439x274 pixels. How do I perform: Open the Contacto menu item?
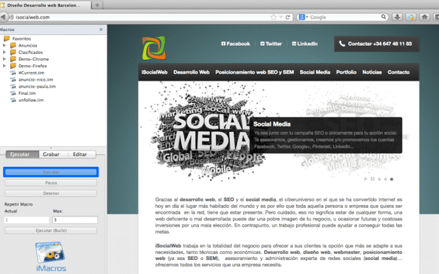point(399,72)
